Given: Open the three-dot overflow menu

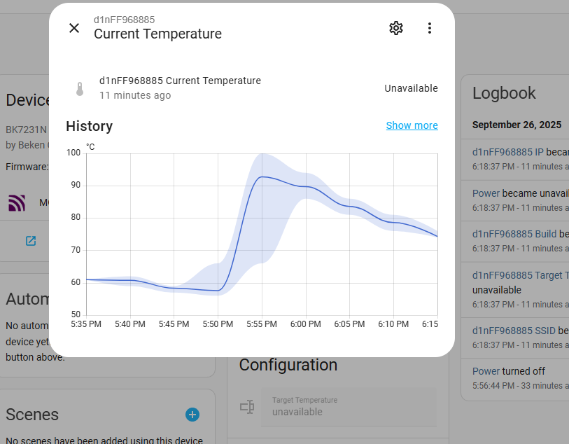Looking at the screenshot, I should coord(430,28).
